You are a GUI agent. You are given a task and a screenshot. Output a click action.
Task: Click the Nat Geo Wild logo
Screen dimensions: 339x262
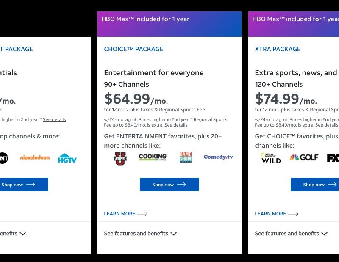point(271,158)
